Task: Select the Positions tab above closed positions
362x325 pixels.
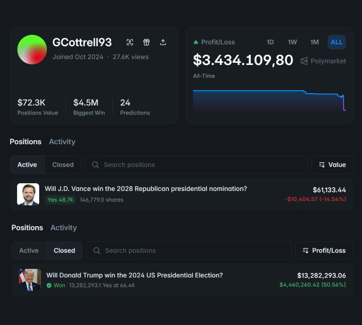Action: [x=27, y=227]
